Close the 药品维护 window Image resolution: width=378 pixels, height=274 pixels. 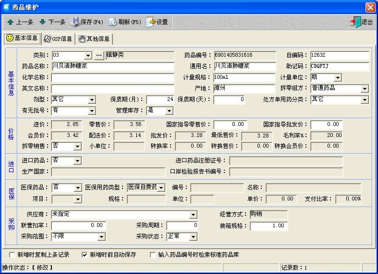coord(370,7)
